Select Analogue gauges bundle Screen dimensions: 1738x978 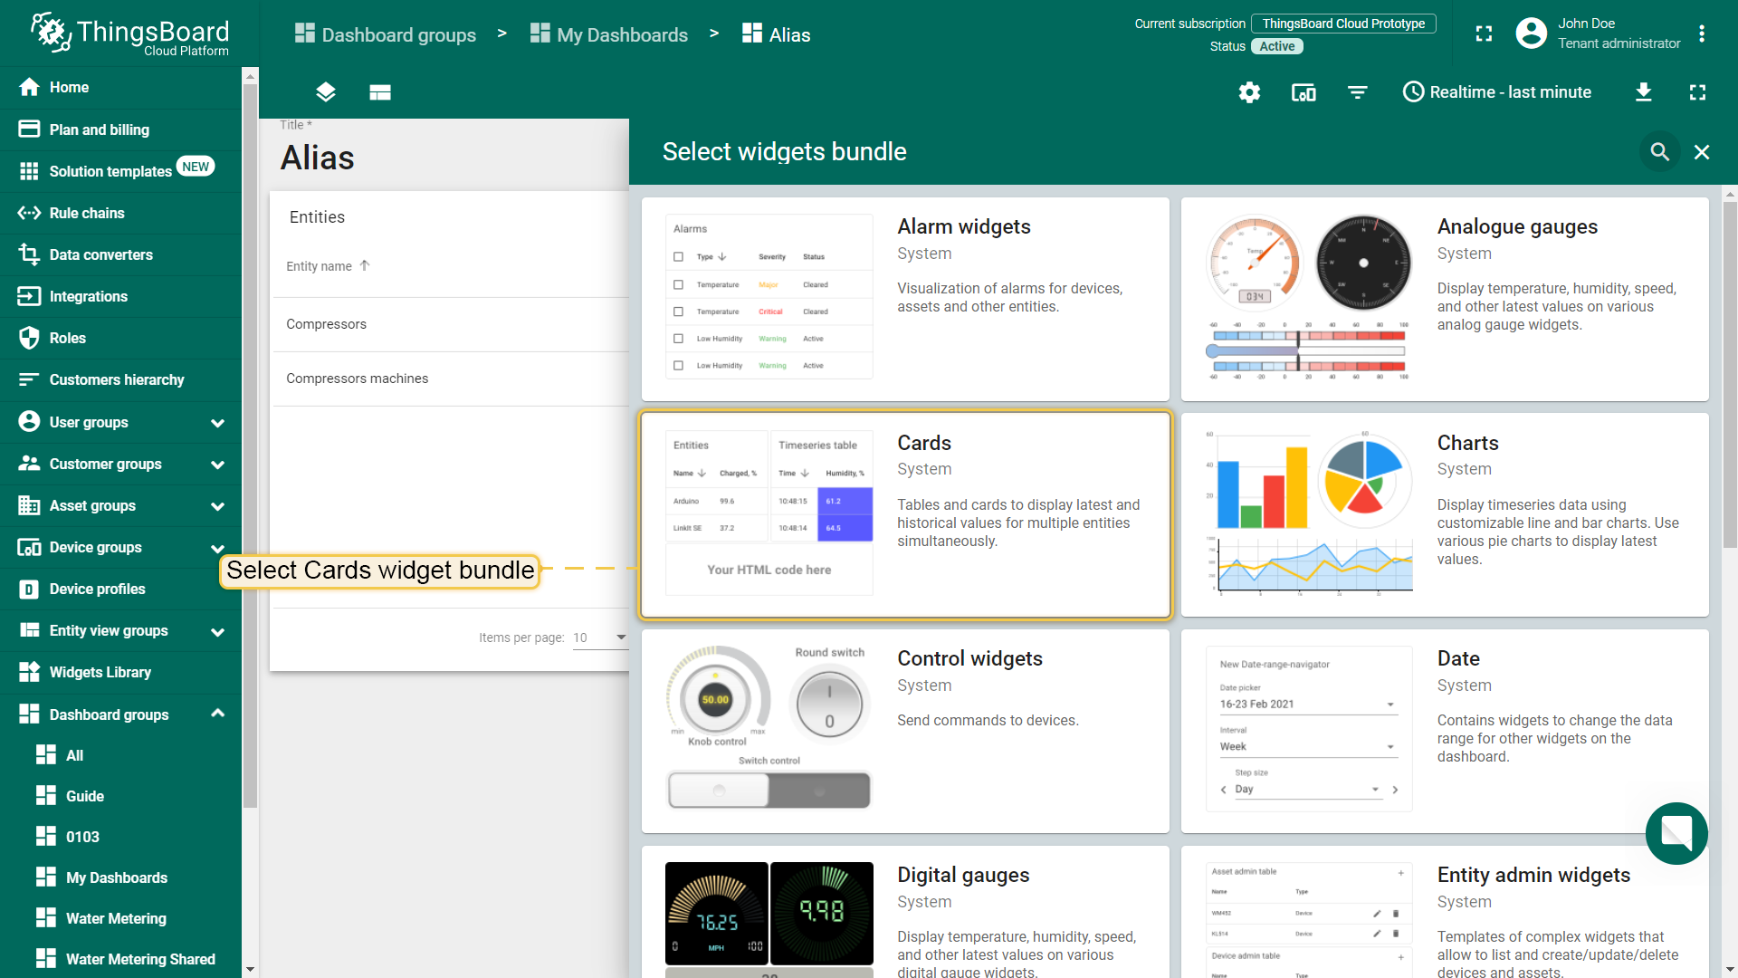tap(1445, 299)
